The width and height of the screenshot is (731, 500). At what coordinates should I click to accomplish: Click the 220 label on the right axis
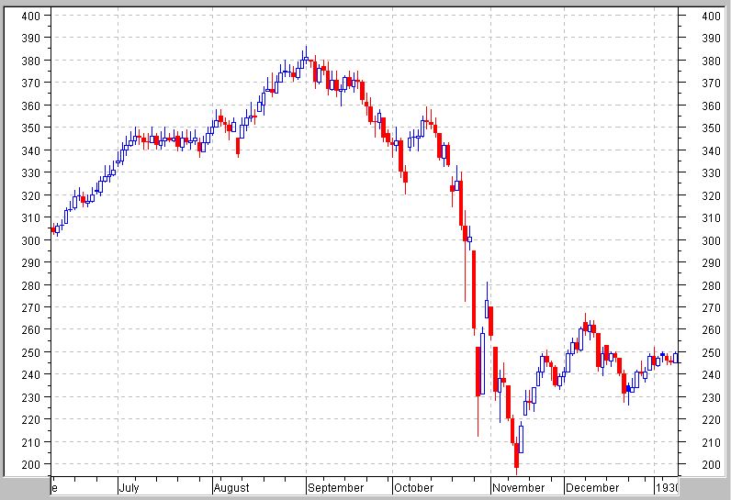coord(711,419)
